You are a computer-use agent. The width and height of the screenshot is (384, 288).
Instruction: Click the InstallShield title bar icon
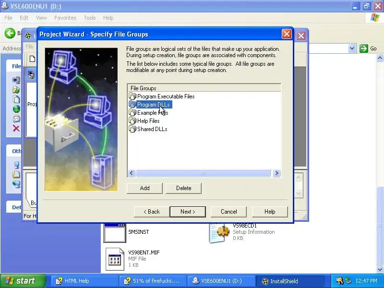[x=28, y=36]
